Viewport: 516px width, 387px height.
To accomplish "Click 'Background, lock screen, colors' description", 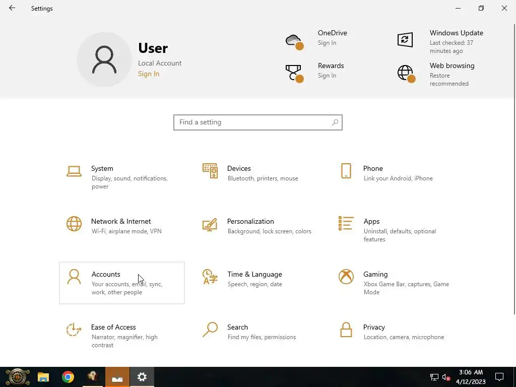I will coord(269,231).
